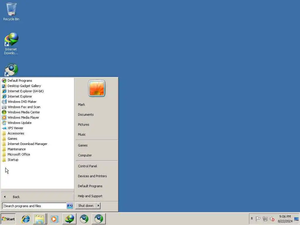Open the Internet Download Manager desktop shortcut
This screenshot has height=225, width=300.
tap(11, 44)
